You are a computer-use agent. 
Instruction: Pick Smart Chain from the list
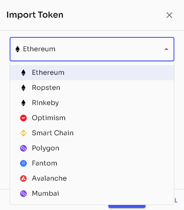[92, 133]
